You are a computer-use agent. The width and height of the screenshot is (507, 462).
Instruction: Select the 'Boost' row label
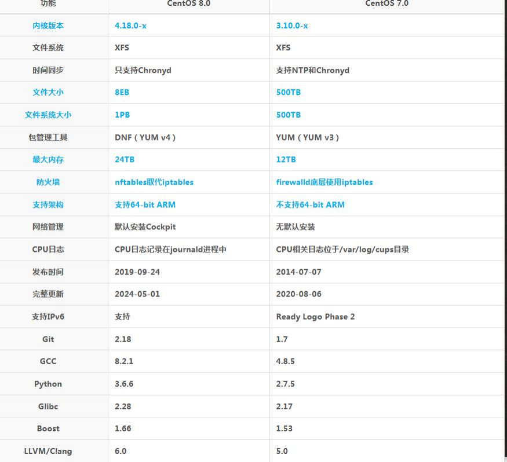pos(48,428)
